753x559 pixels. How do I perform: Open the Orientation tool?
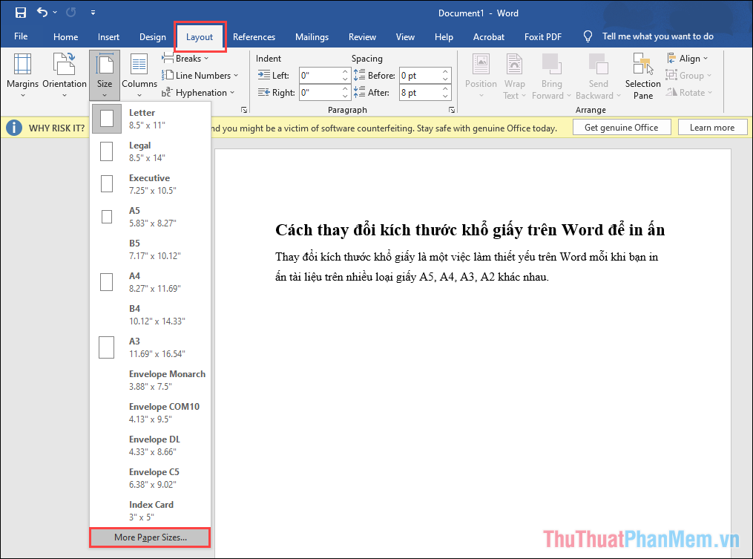(x=65, y=75)
